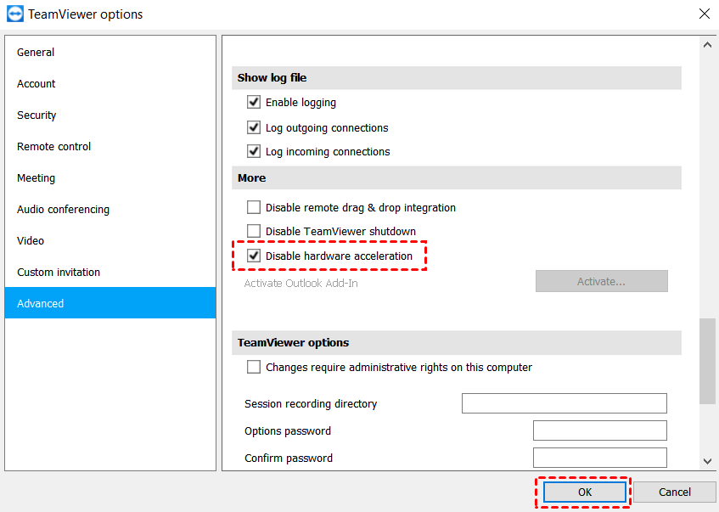Click the Session recording directory label
Screen dimensions: 719x512
(311, 403)
